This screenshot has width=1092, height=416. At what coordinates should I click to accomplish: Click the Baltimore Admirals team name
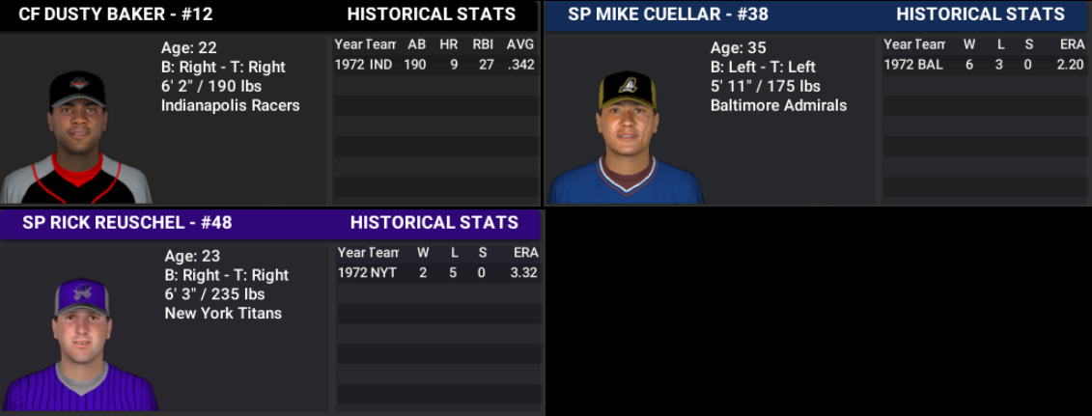click(x=778, y=106)
